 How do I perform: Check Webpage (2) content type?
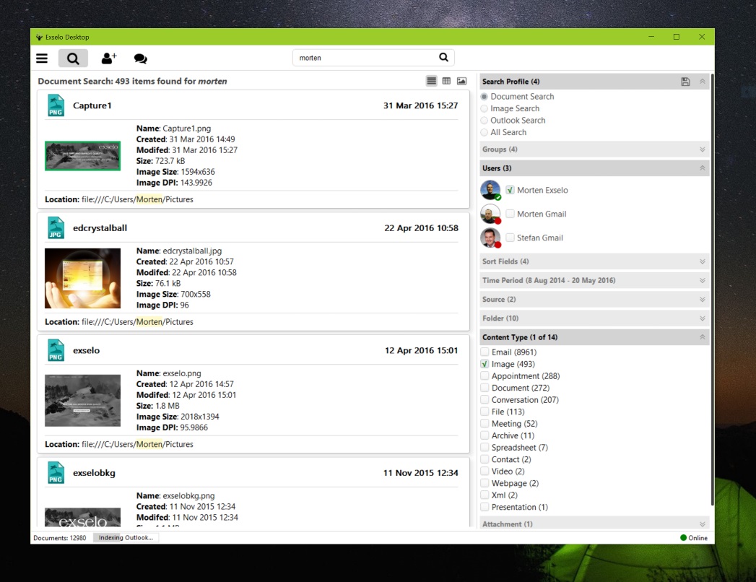tap(485, 482)
